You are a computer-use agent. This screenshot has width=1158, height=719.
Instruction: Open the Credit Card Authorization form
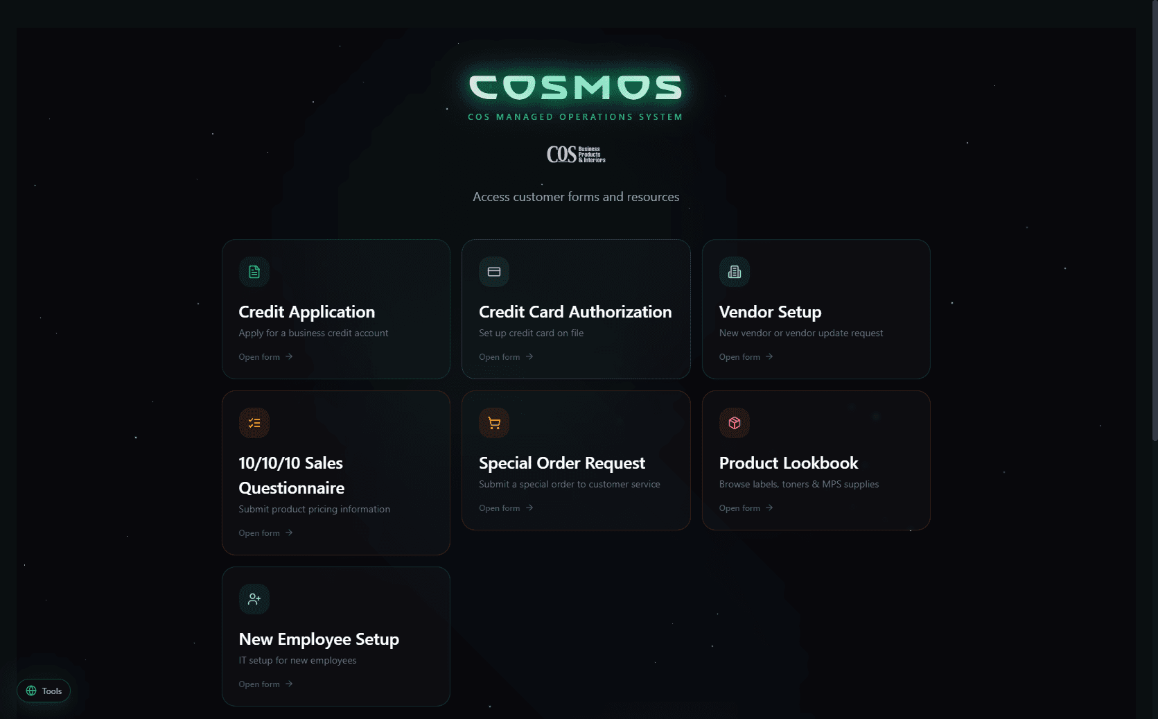click(498, 356)
